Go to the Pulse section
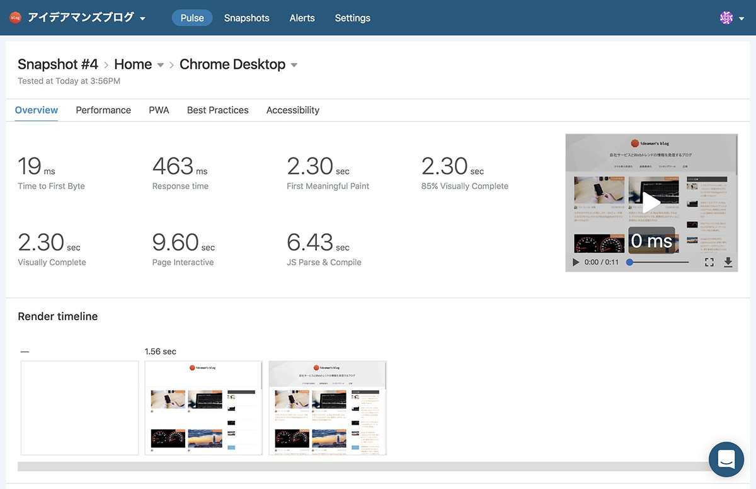This screenshot has width=756, height=489. pyautogui.click(x=192, y=18)
